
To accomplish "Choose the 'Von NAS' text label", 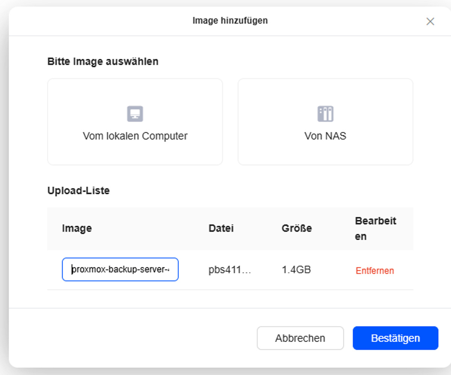I will click(325, 136).
